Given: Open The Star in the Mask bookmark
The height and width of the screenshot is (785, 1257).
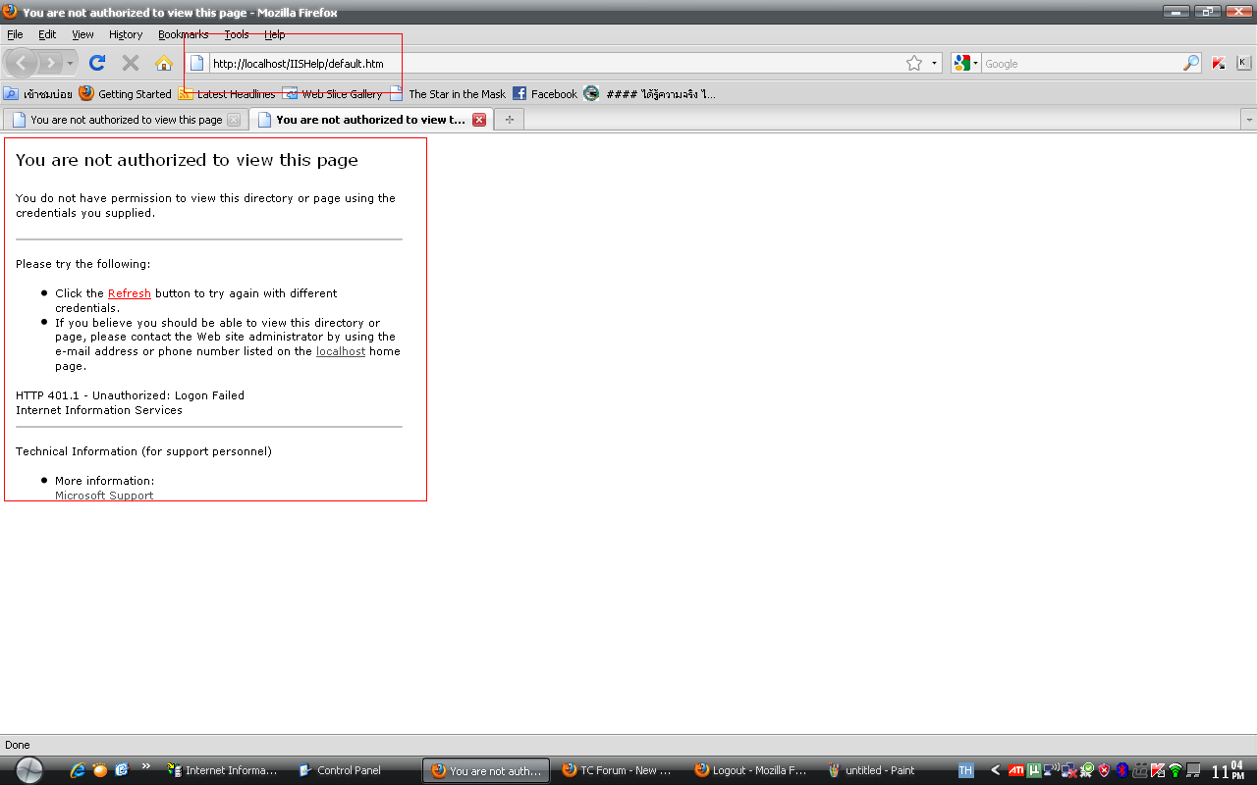Looking at the screenshot, I should pyautogui.click(x=448, y=94).
